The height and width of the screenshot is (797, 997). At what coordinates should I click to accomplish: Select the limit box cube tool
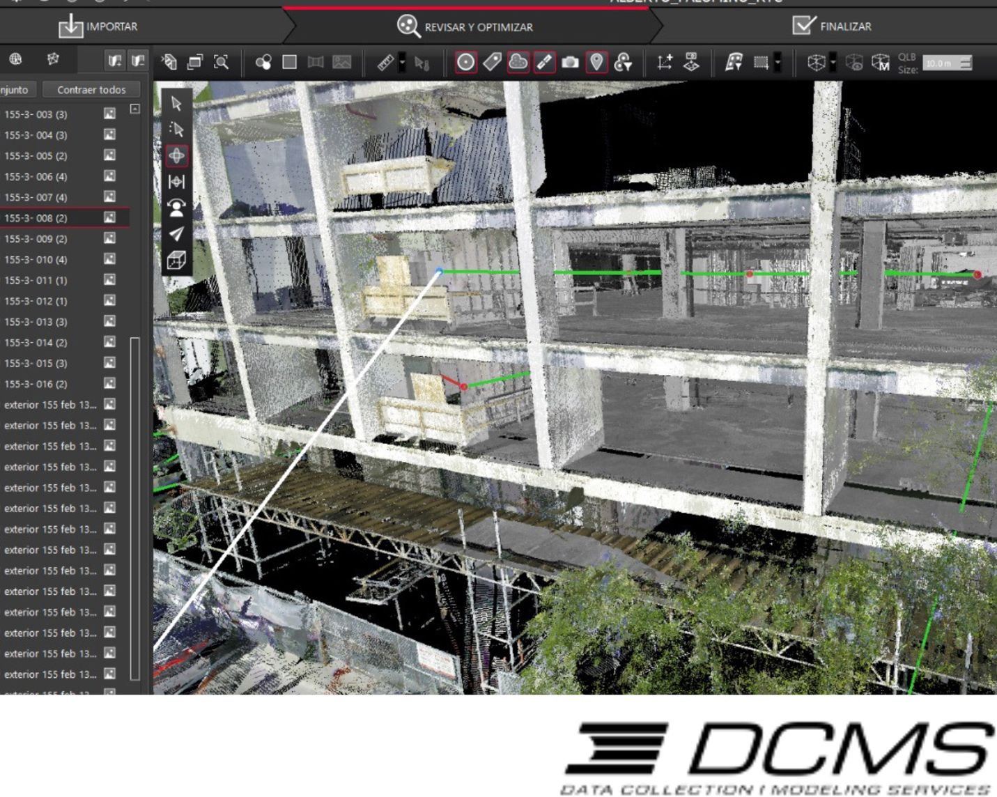click(x=176, y=261)
